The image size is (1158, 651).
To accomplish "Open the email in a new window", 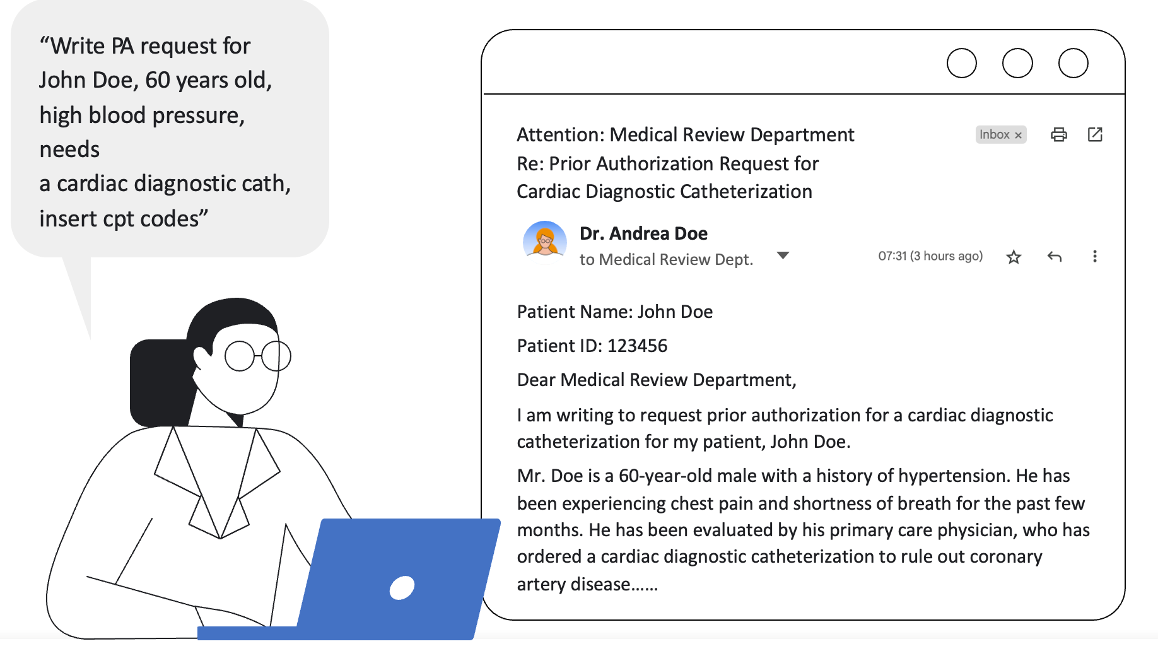I will pos(1095,134).
